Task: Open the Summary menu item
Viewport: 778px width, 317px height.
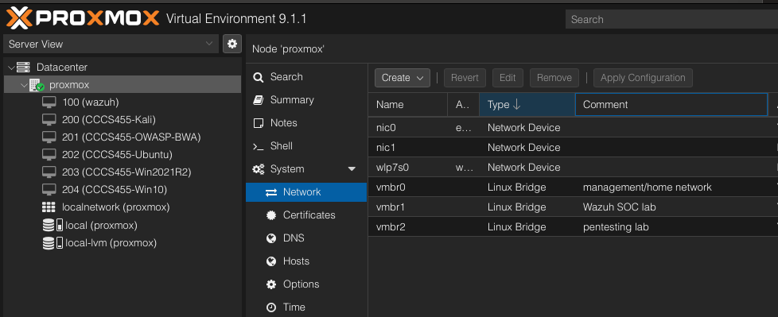Action: point(306,100)
